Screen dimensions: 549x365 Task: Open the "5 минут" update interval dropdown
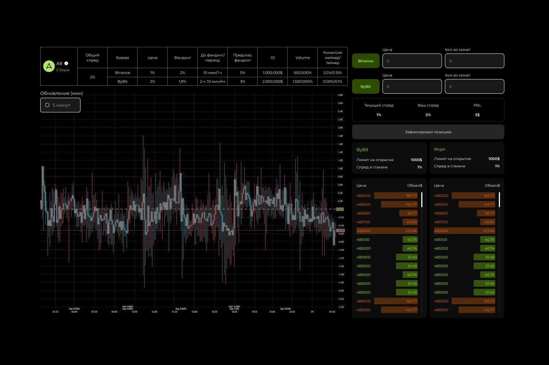[x=60, y=105]
